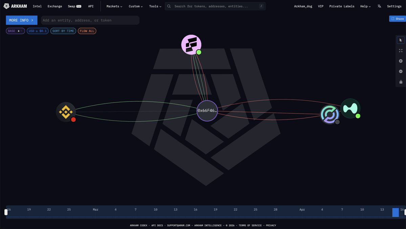406x229 pixels.
Task: Zoom in with the plus icon
Action: coord(401,61)
